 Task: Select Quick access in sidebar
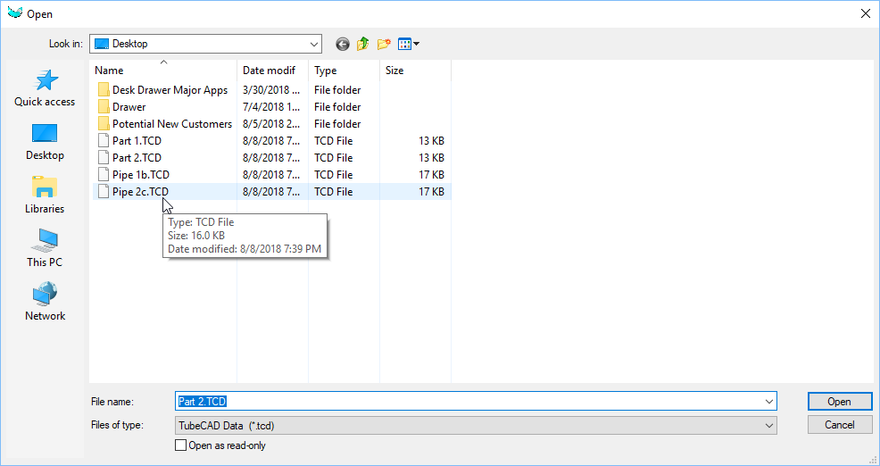(45, 88)
